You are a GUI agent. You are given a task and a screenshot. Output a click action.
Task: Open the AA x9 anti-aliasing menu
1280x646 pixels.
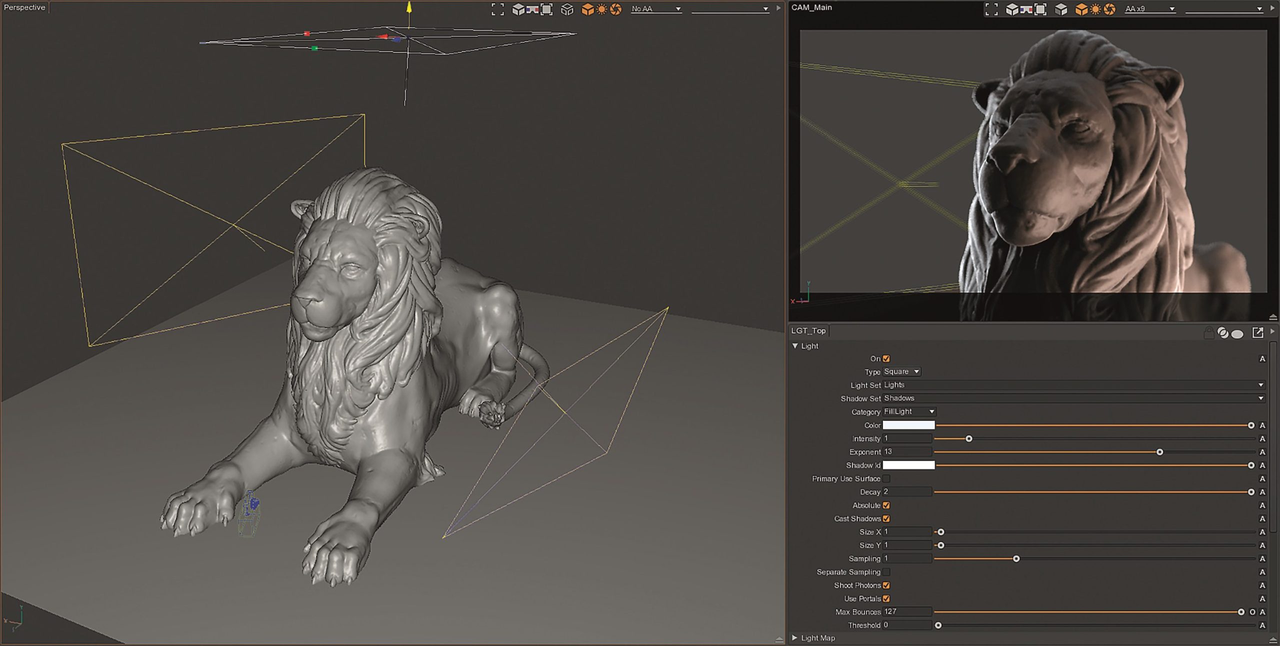click(1149, 9)
